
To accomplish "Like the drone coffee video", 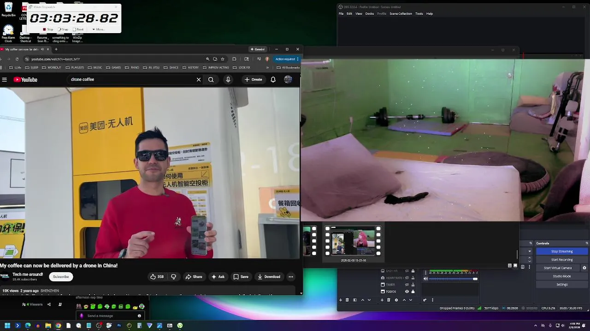I will 157,277.
